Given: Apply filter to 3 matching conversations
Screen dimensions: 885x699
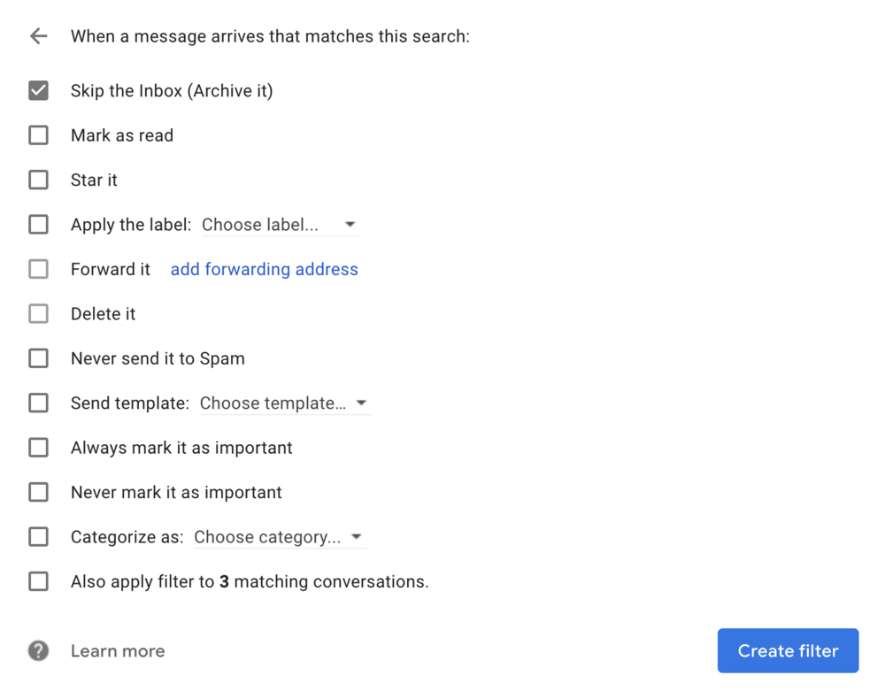Looking at the screenshot, I should 38,581.
